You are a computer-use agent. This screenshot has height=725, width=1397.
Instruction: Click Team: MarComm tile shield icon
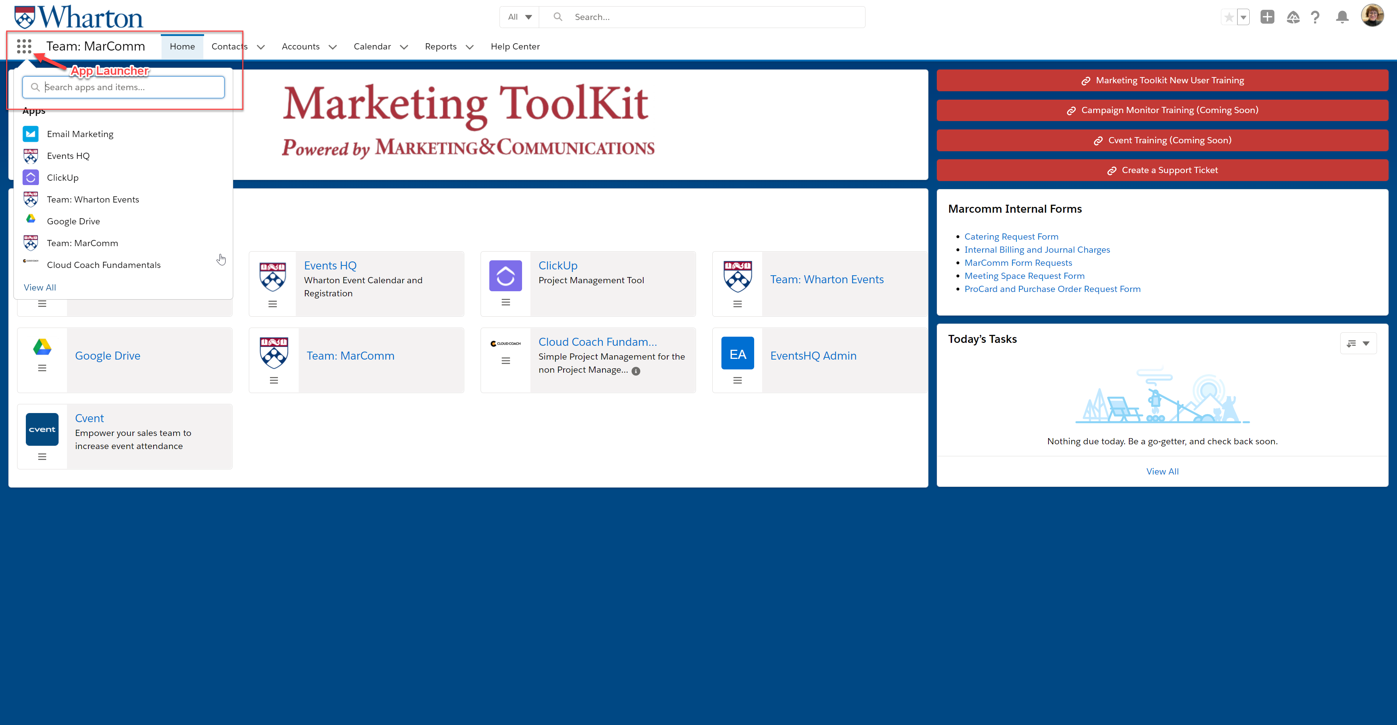pyautogui.click(x=274, y=353)
